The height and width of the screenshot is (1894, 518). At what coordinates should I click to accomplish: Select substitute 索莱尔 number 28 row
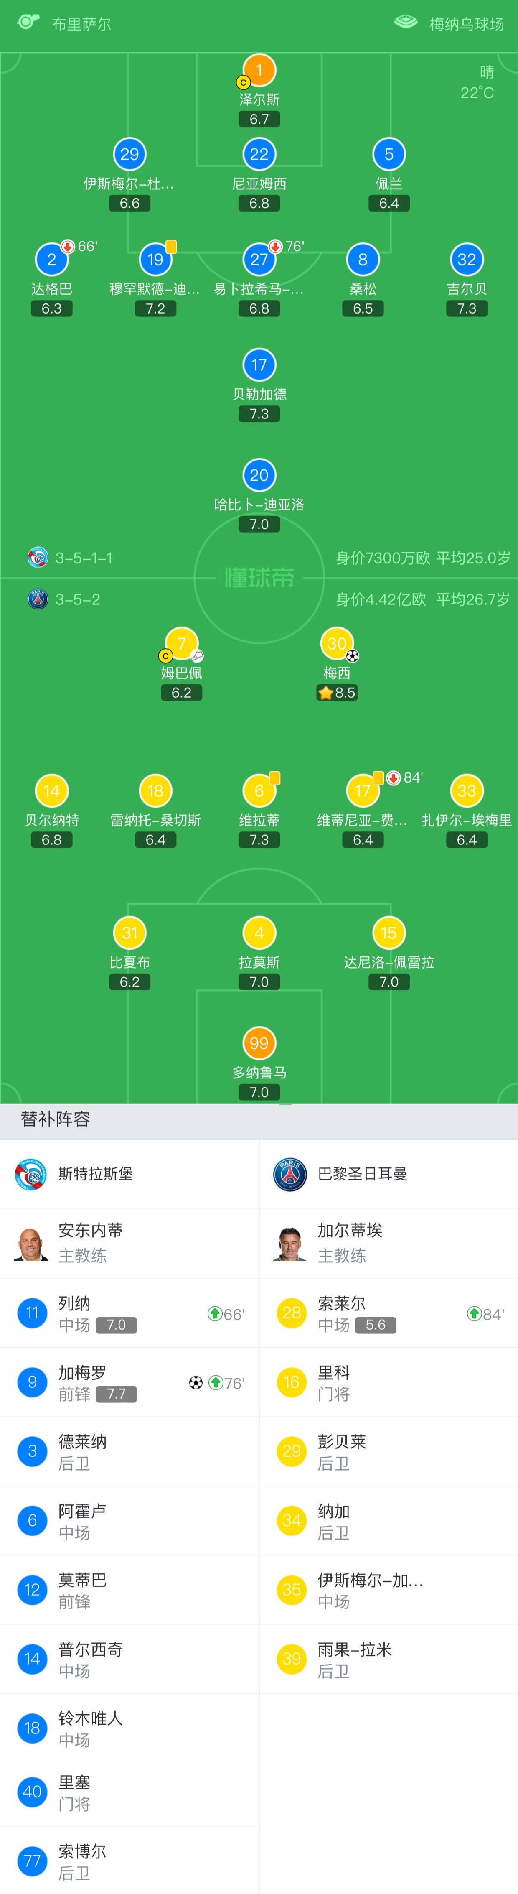pos(388,1313)
